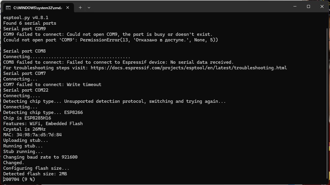Click the "Changing baud rate to 921600" line

(40, 157)
